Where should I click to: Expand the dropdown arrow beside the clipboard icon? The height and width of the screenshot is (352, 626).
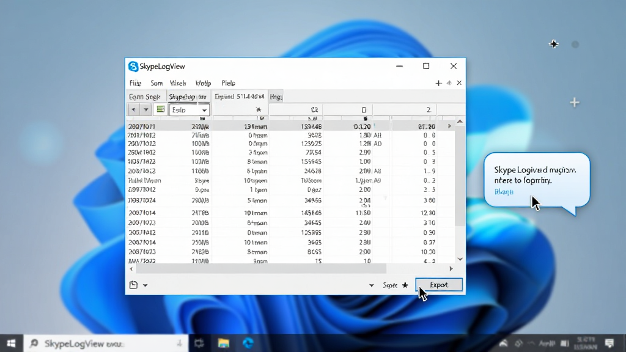pos(145,285)
